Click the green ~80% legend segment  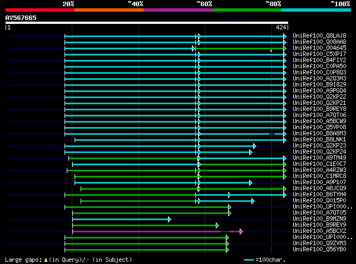(x=247, y=10)
